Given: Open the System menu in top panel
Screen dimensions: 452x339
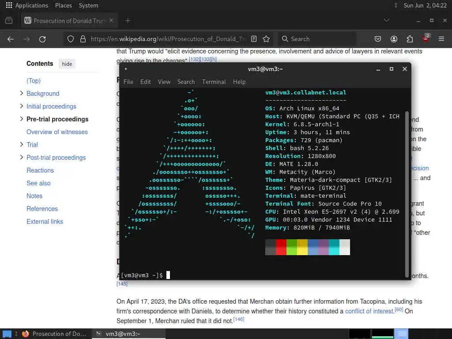Looking at the screenshot, I should pyautogui.click(x=88, y=5).
